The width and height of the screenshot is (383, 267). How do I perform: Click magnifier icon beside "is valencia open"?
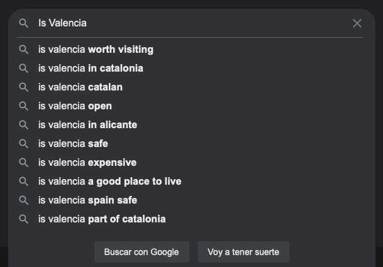click(x=24, y=106)
